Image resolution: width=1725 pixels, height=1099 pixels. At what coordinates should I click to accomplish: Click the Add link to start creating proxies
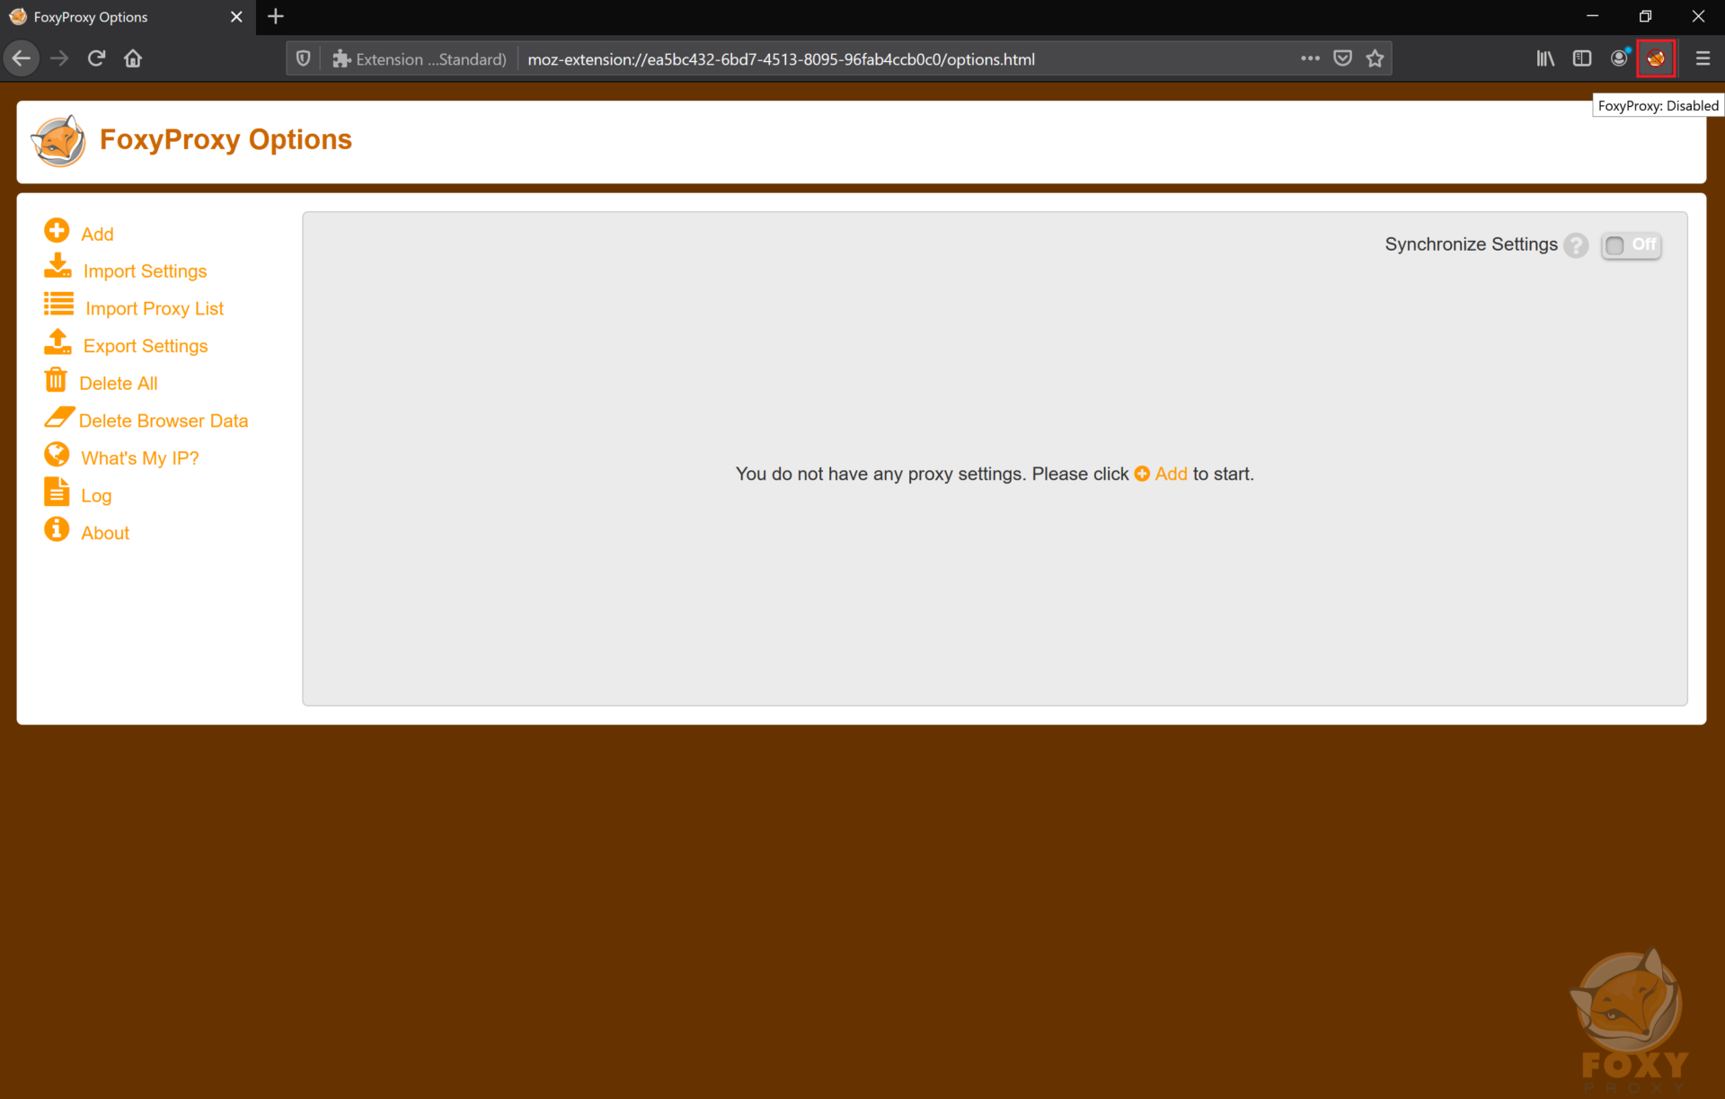point(1170,474)
